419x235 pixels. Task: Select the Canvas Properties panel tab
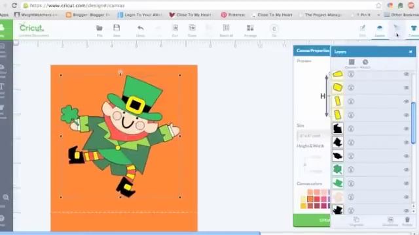pyautogui.click(x=312, y=51)
